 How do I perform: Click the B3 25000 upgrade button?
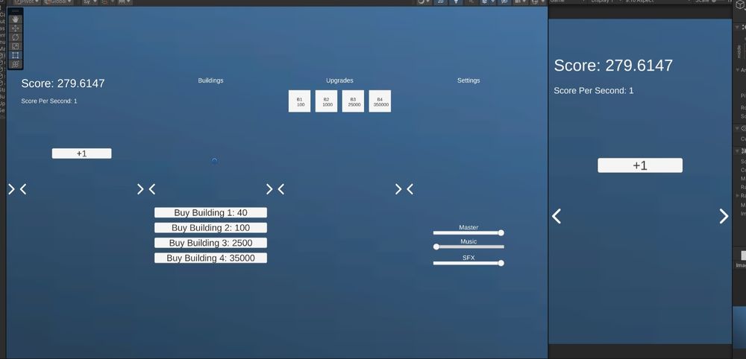coord(353,101)
